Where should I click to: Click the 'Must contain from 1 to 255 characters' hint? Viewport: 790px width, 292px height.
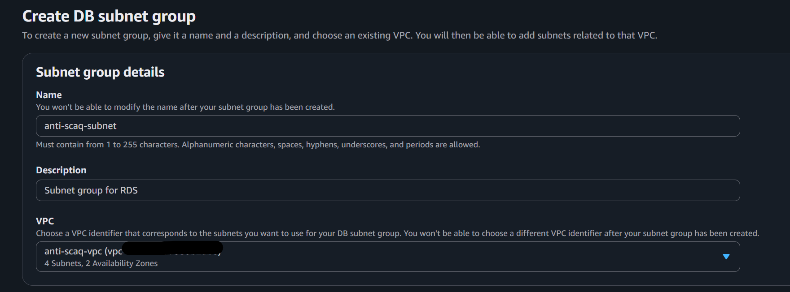[258, 145]
